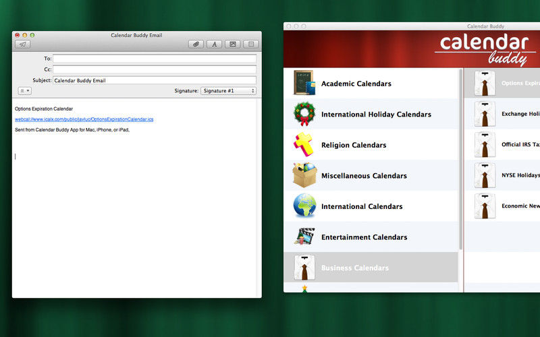Select the Options Expiration calendar entry
The image size is (540, 337).
pos(502,83)
